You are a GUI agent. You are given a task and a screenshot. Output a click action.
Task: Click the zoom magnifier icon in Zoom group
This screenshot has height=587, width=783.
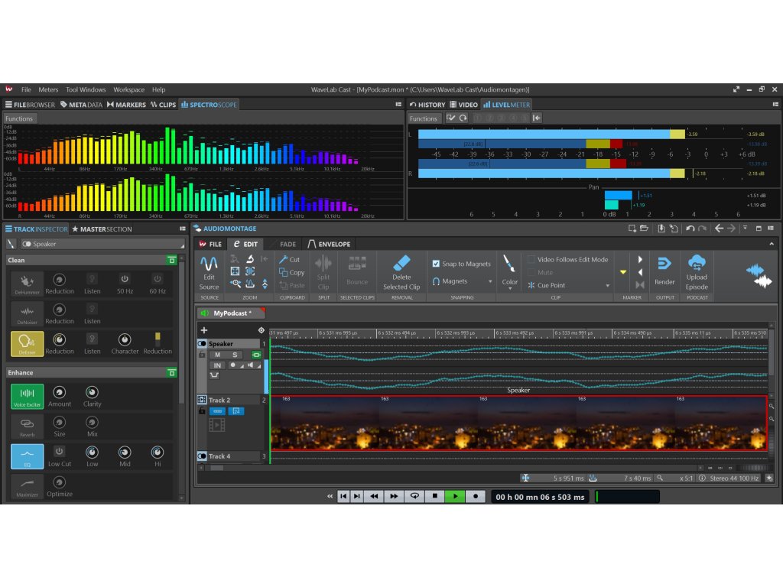click(x=236, y=284)
